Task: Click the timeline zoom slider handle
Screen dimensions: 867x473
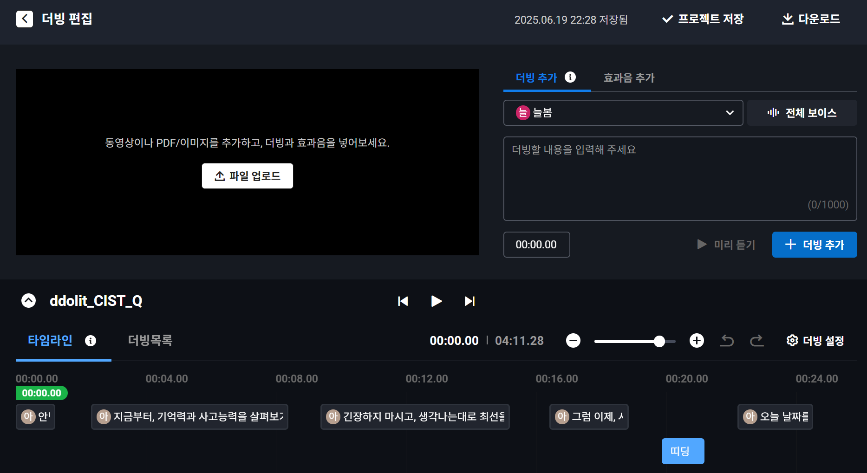Action: point(659,342)
